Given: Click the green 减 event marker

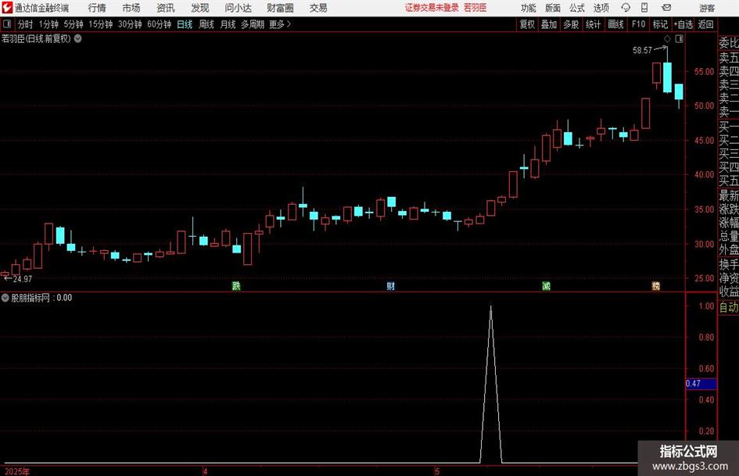Looking at the screenshot, I should 546,286.
